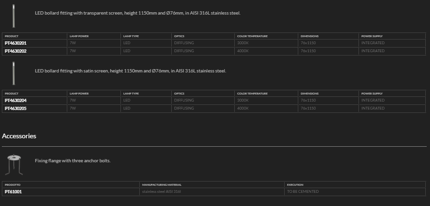430x206 pixels.
Task: Open product code PT4630205
Action: 16,108
